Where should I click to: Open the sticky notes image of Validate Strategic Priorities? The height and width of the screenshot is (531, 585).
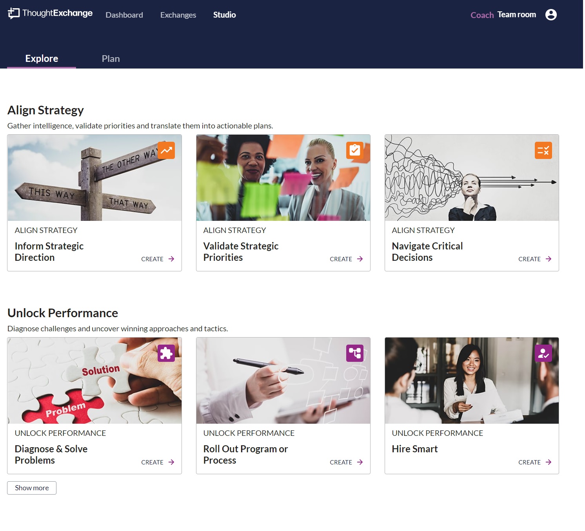coord(283,178)
